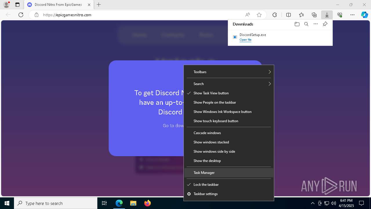371x209 pixels.
Task: Expand the Search submenu
Action: click(x=229, y=84)
